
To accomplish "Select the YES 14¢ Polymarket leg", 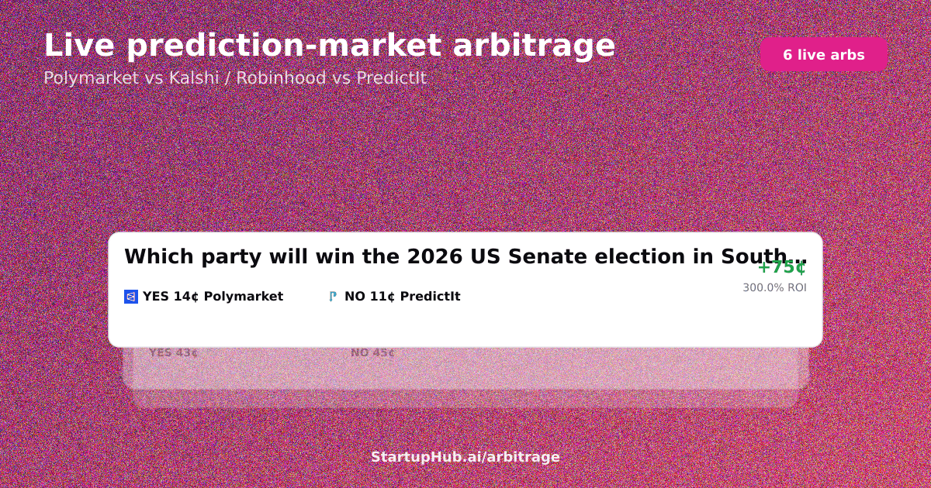I will (x=213, y=297).
